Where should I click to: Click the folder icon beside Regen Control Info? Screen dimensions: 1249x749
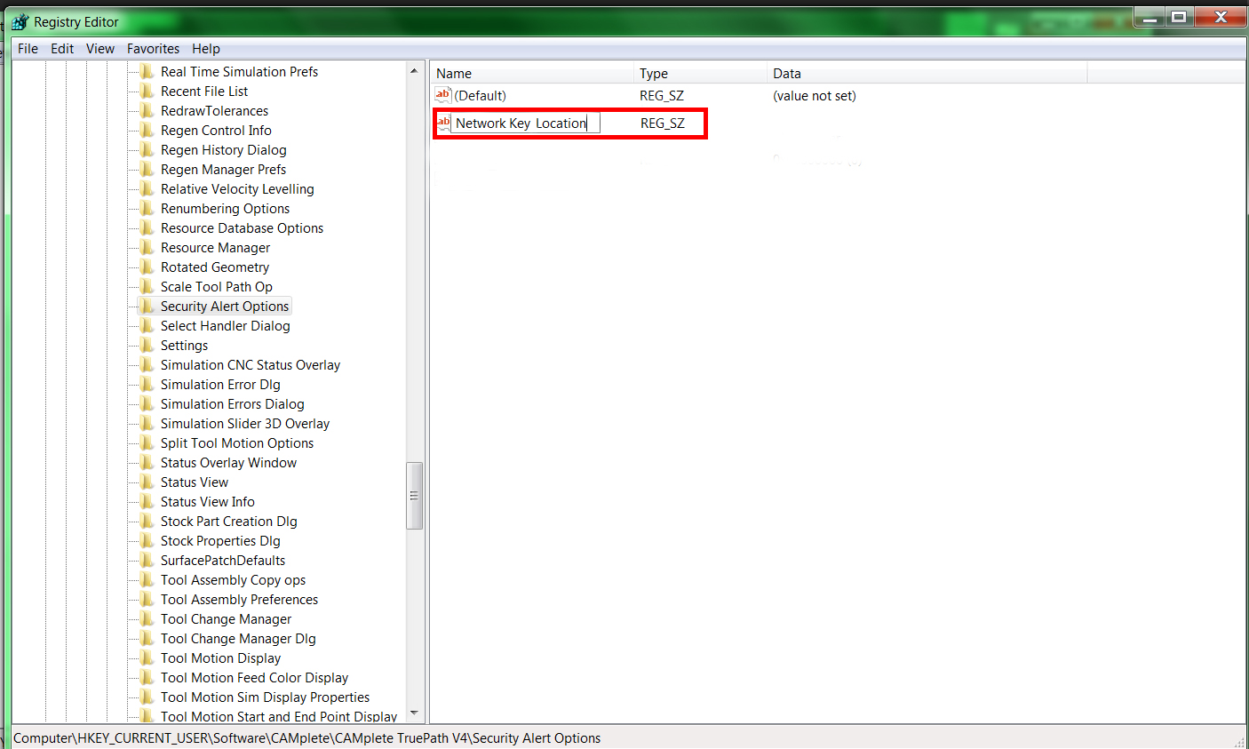147,130
